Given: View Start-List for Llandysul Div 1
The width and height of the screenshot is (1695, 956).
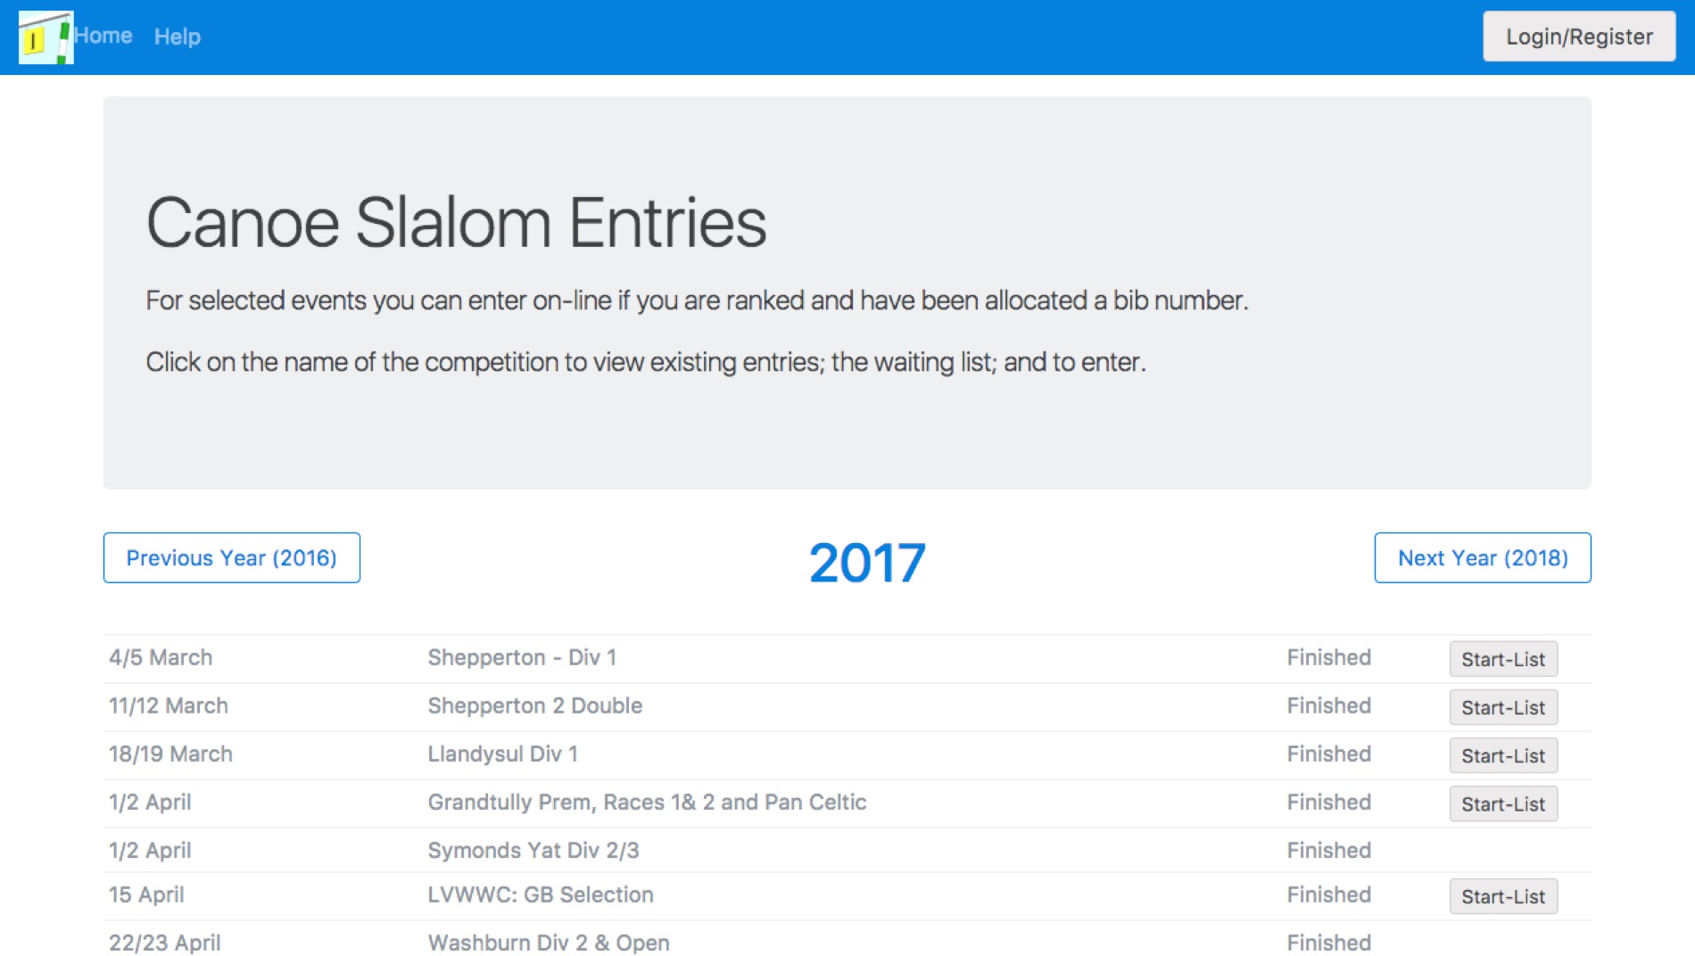Looking at the screenshot, I should [1503, 756].
